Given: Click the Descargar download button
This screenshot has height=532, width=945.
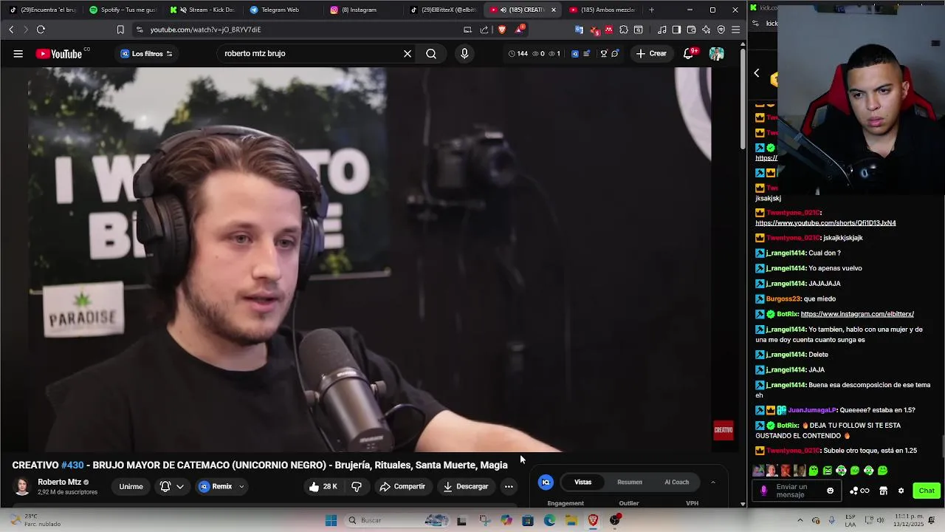Looking at the screenshot, I should [465, 486].
